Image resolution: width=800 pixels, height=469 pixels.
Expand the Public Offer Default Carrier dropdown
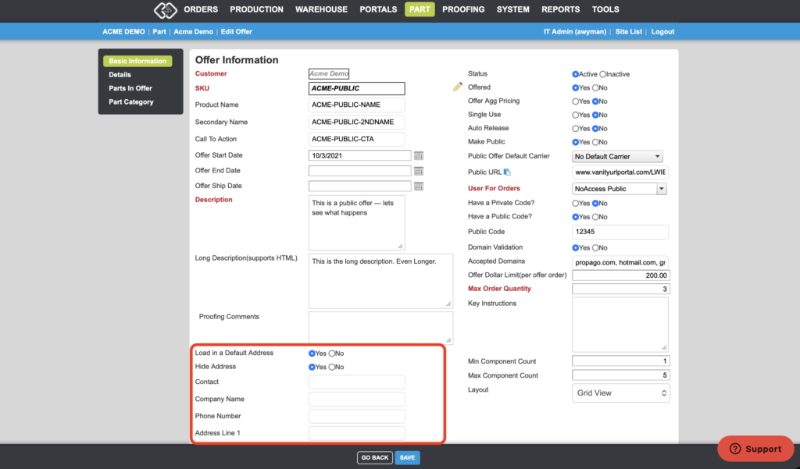tap(617, 157)
